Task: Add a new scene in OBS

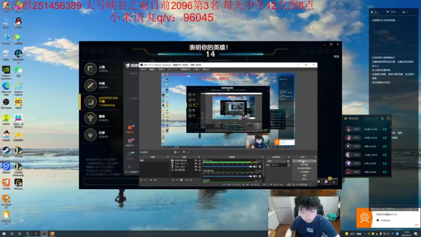Action: (142, 180)
